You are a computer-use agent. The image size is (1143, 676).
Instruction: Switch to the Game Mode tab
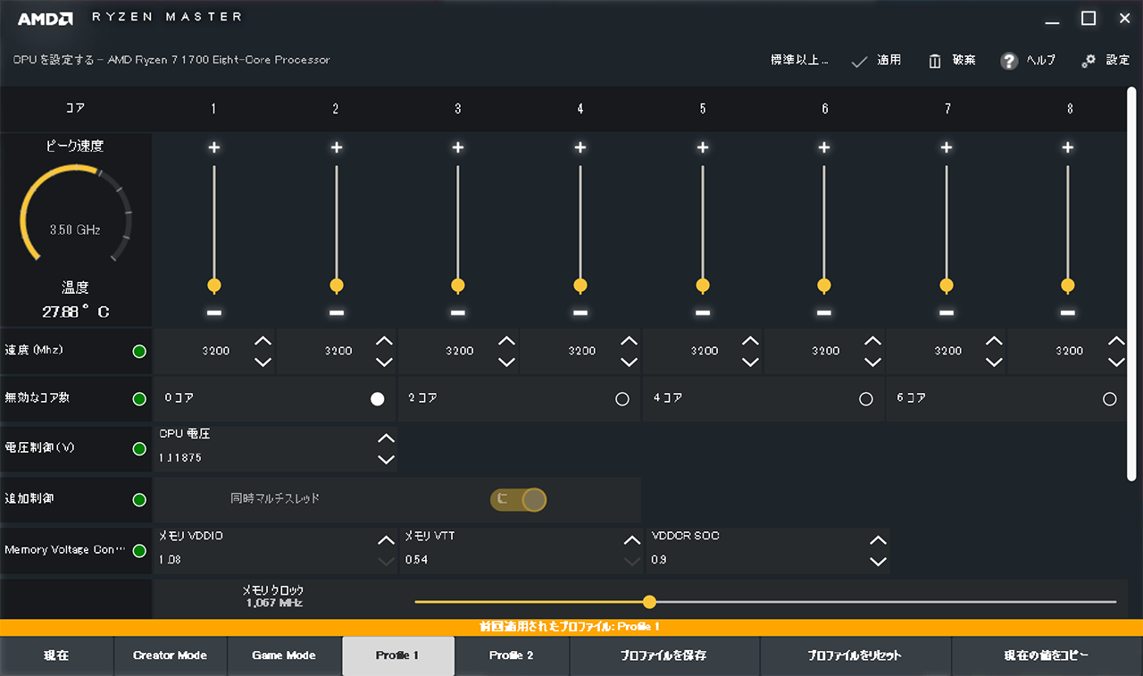[284, 655]
